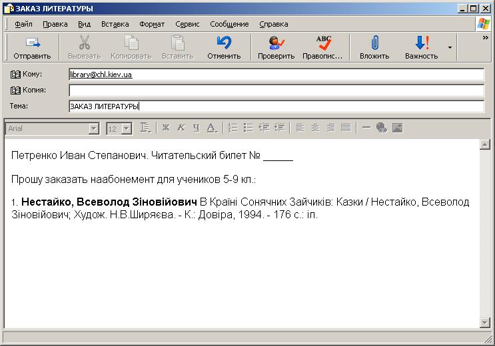
Task: Open the Вставка menu
Action: pos(115,24)
